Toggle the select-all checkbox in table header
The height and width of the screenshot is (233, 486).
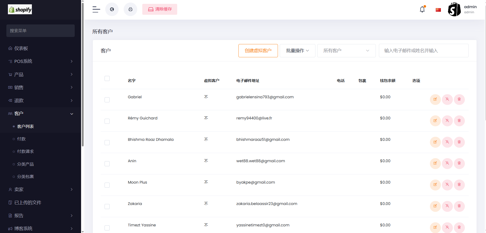point(107,78)
